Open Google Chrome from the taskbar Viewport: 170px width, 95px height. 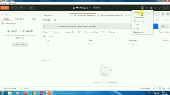(x=34, y=93)
